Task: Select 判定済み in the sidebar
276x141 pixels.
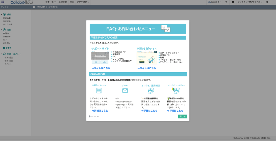Action: click(x=7, y=21)
